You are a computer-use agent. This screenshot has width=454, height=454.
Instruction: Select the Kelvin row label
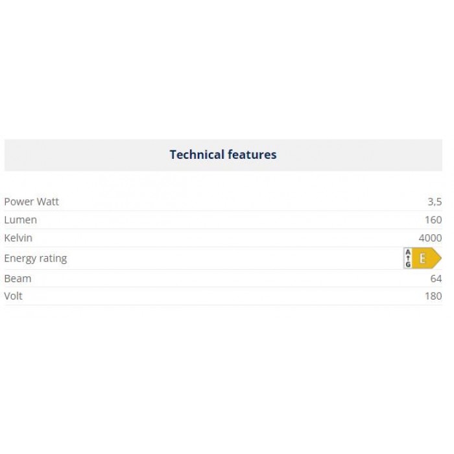pyautogui.click(x=18, y=238)
